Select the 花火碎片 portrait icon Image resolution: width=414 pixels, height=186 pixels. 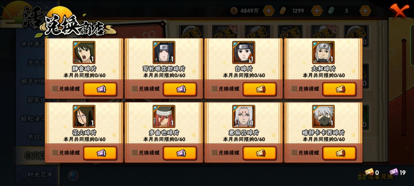[84, 116]
